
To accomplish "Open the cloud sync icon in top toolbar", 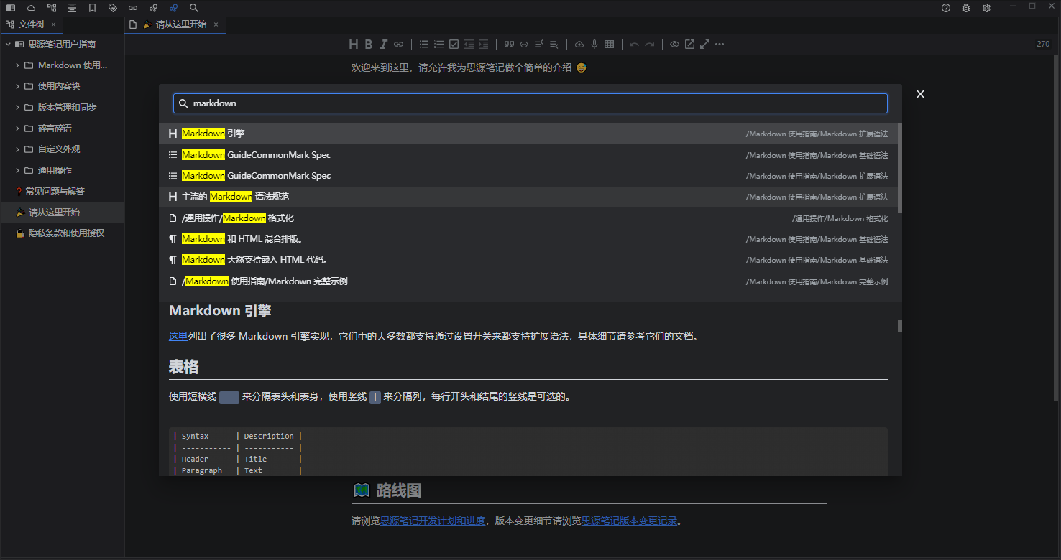I will [31, 8].
